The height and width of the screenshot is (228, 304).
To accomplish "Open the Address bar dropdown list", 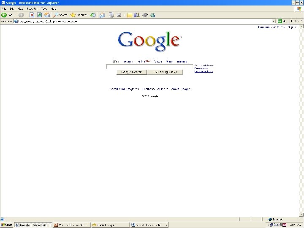I will tap(274, 21).
